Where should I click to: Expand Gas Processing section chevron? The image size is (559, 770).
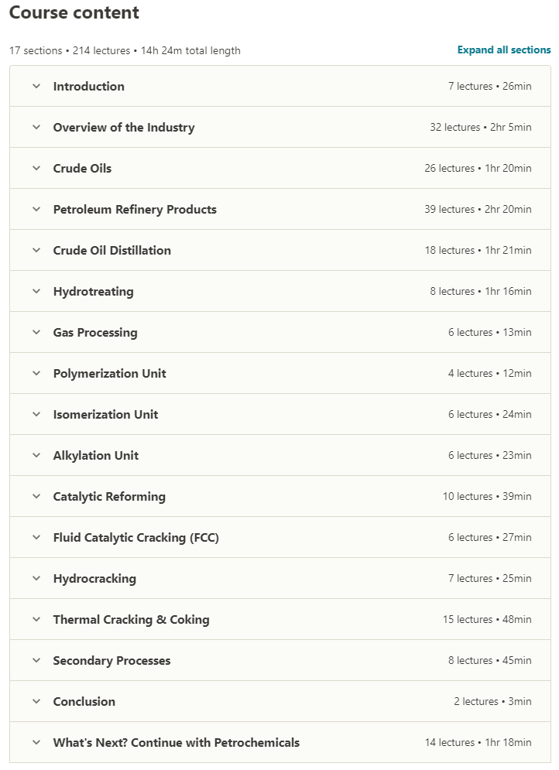pyautogui.click(x=36, y=333)
